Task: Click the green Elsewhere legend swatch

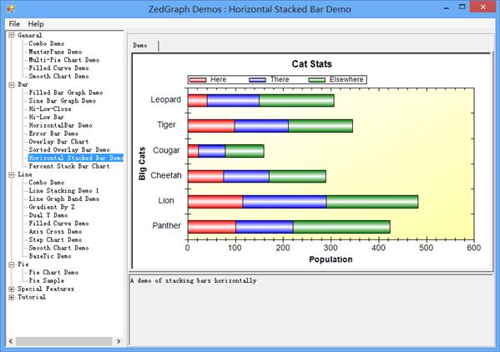Action: coord(317,79)
